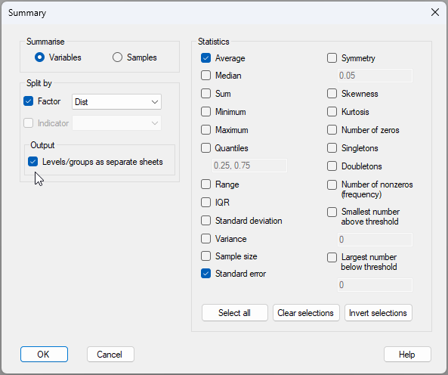The image size is (448, 375).
Task: Click the quantiles 0.25, 0.75 field
Action: coord(249,166)
